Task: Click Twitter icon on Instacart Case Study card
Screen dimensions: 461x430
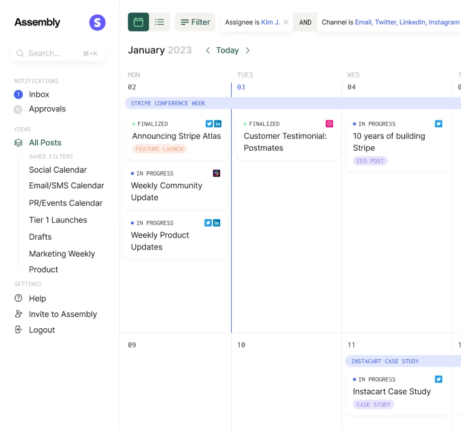Action: click(439, 379)
